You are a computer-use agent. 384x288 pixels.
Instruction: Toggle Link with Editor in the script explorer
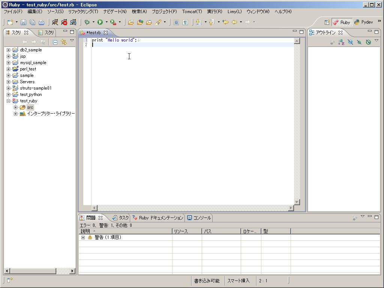[x=64, y=42]
